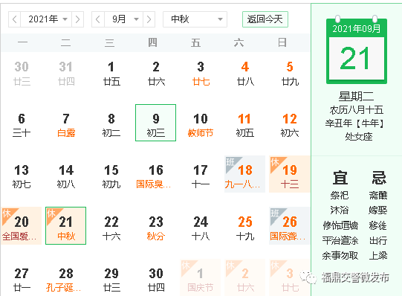Select September 29 (廿三) date
The image size is (402, 296).
click(x=111, y=280)
